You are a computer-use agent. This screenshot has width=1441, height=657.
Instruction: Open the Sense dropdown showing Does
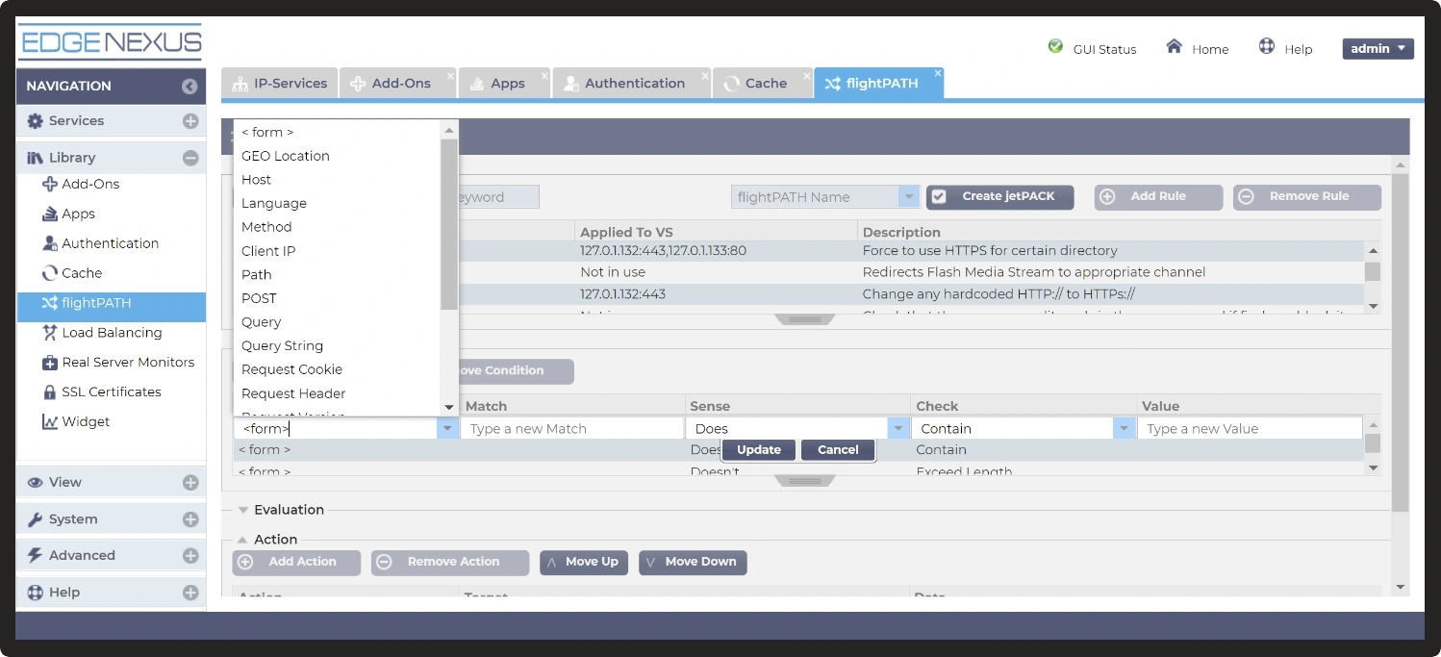[x=898, y=429]
